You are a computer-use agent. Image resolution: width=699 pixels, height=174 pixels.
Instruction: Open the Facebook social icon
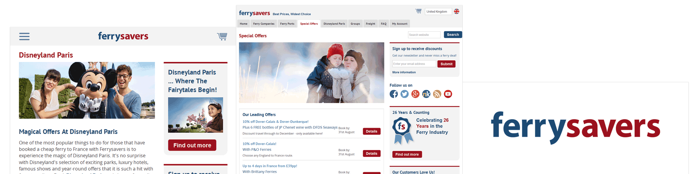pos(394,94)
